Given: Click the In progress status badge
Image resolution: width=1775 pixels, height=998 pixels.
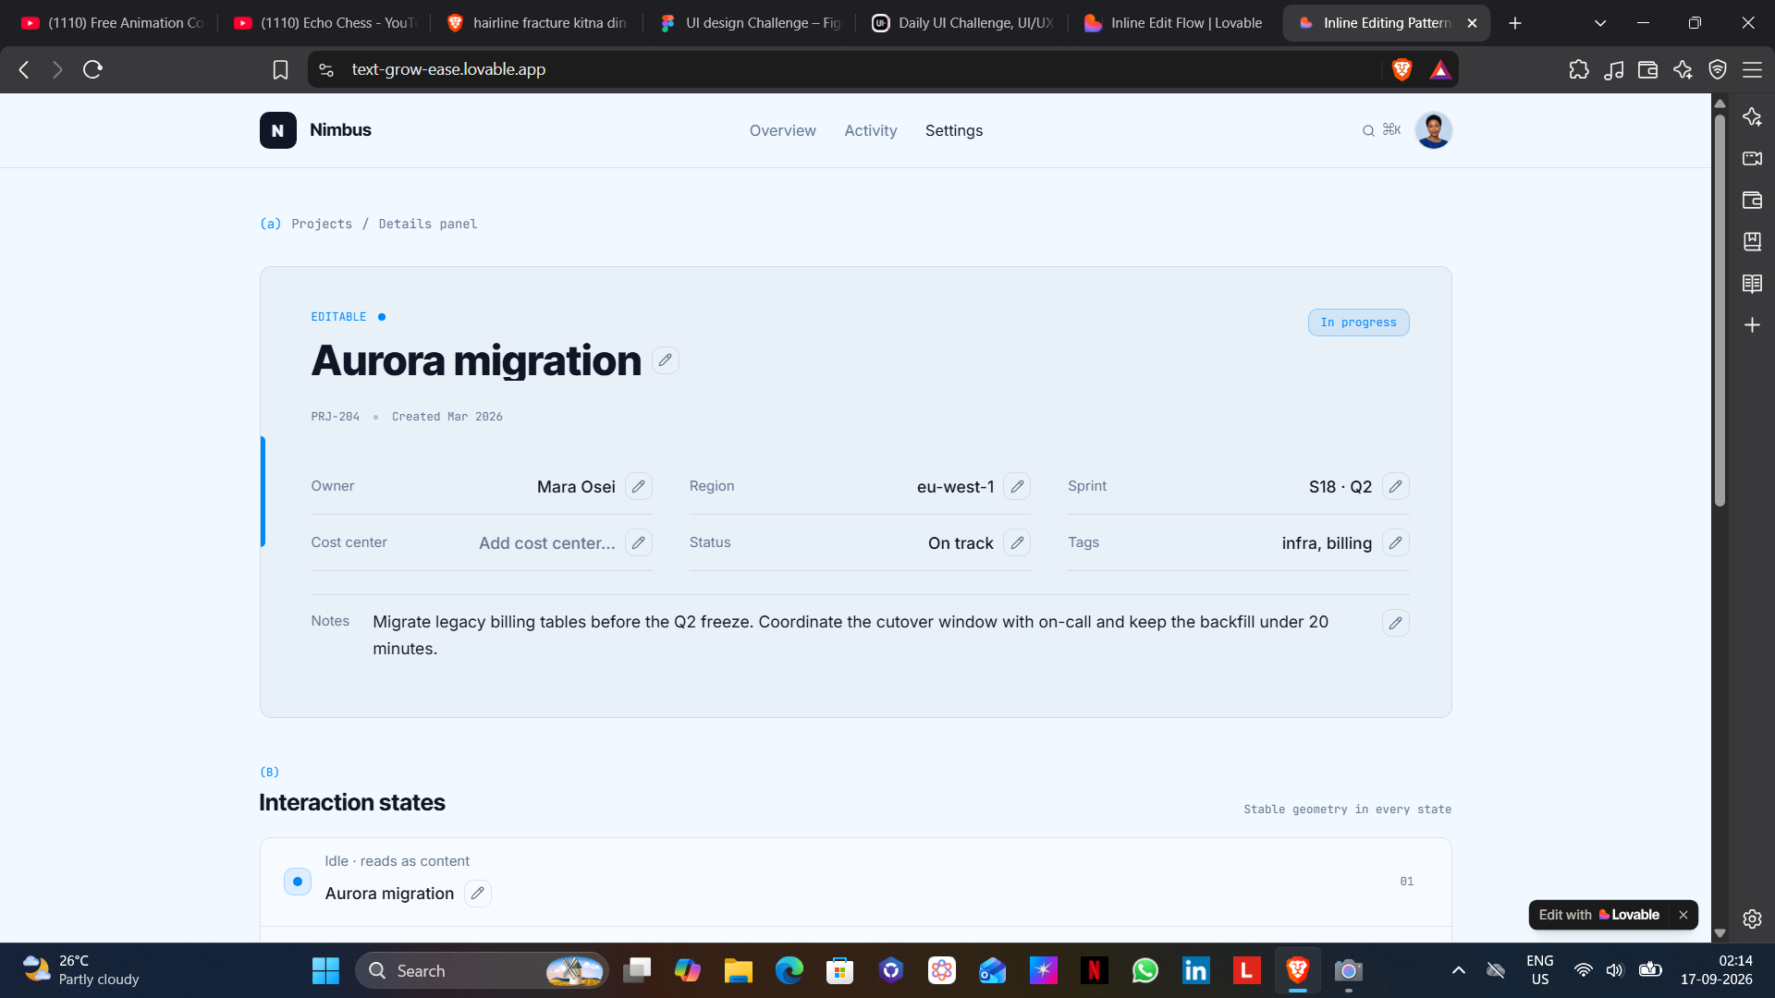Looking at the screenshot, I should coord(1358,323).
